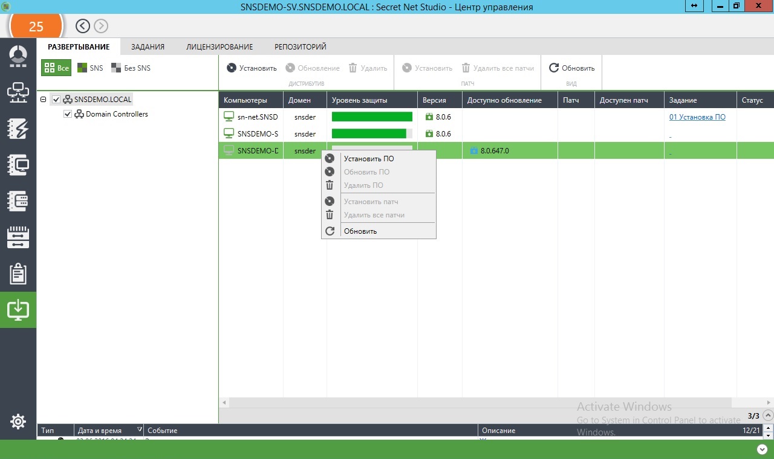Choose Обновить ПО in the context menu
This screenshot has height=459, width=774.
pos(379,172)
